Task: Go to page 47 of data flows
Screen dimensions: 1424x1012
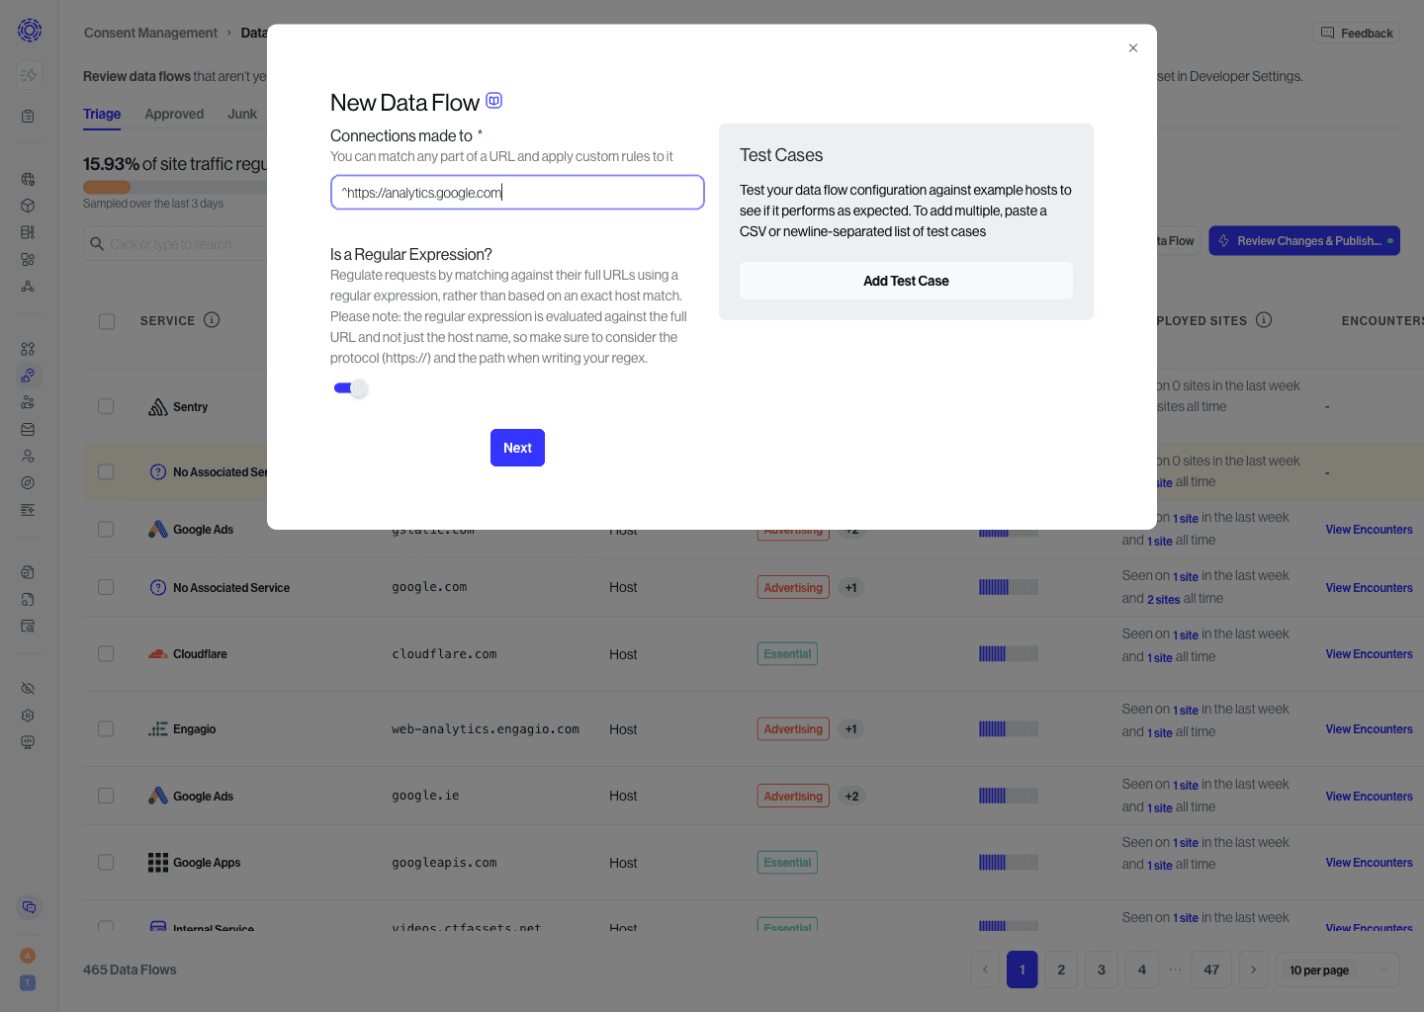Action: (x=1211, y=970)
